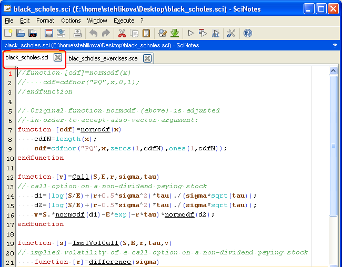
Task: Maximize the SciNotes window
Action: pos(321,9)
